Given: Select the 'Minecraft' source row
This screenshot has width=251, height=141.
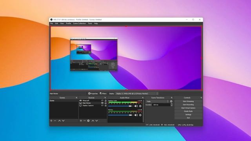Looking at the screenshot, I should (93, 101).
